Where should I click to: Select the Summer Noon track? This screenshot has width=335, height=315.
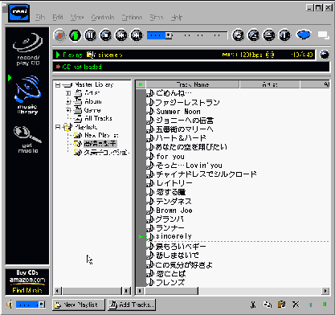(178, 112)
